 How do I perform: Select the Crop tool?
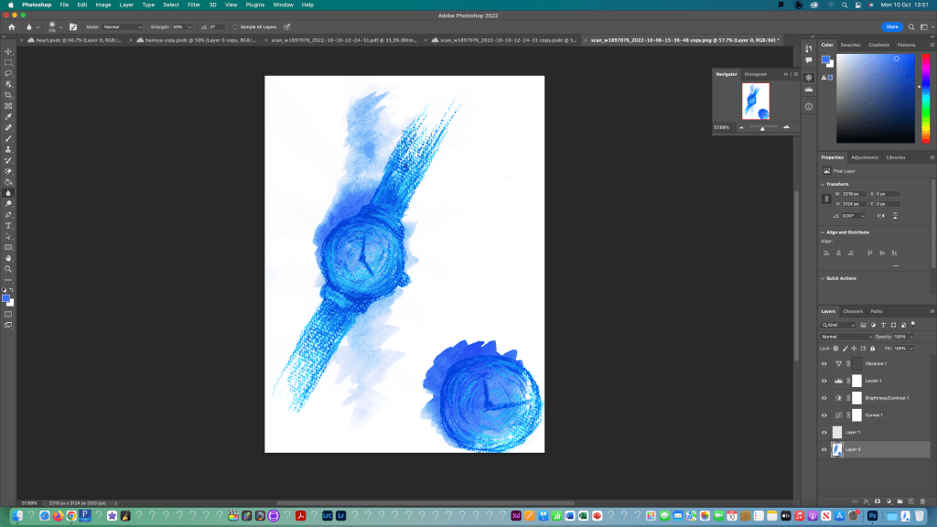coord(8,95)
